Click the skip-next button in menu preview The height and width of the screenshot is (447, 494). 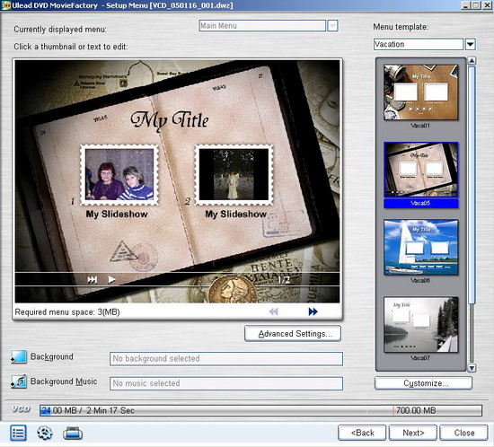click(92, 279)
